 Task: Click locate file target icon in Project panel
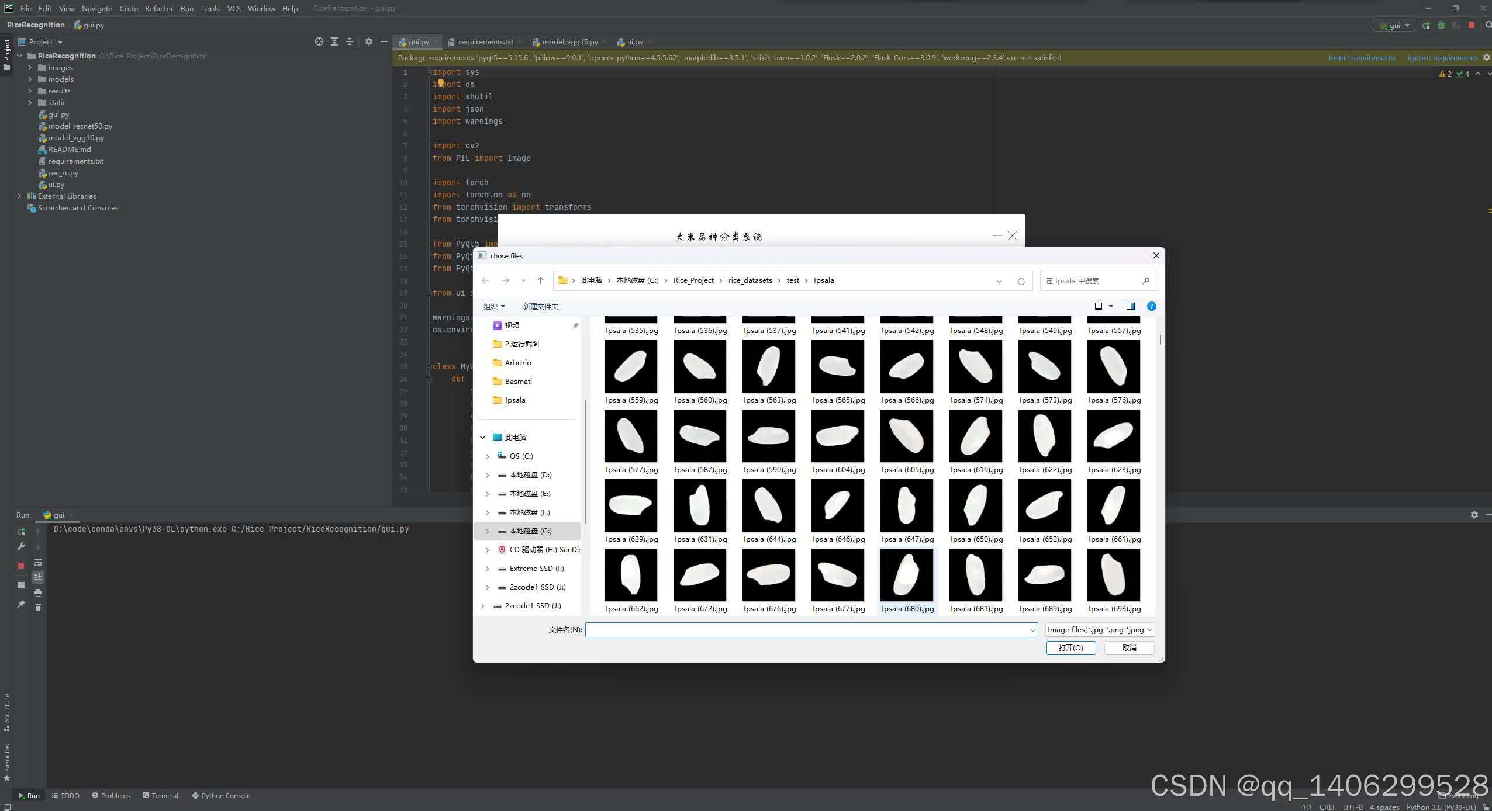[x=319, y=42]
